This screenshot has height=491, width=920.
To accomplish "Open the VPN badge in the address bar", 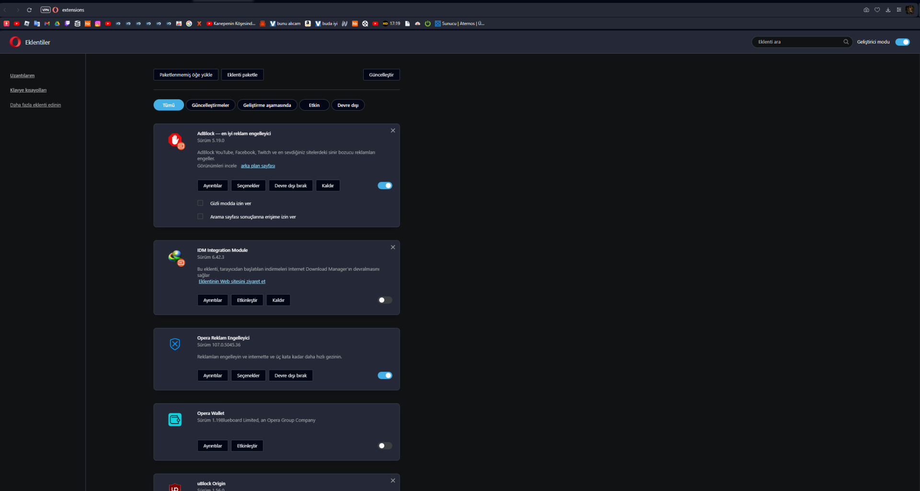I will tap(46, 10).
